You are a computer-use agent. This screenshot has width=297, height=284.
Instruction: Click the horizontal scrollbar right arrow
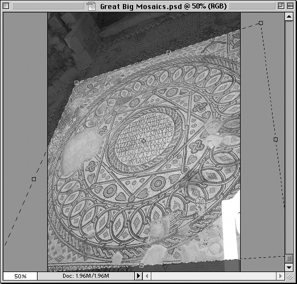coord(280,276)
